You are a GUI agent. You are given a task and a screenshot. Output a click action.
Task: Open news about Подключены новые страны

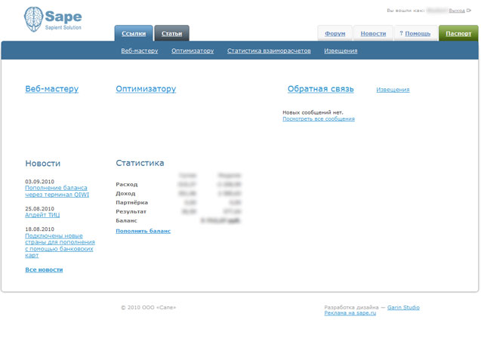click(60, 245)
